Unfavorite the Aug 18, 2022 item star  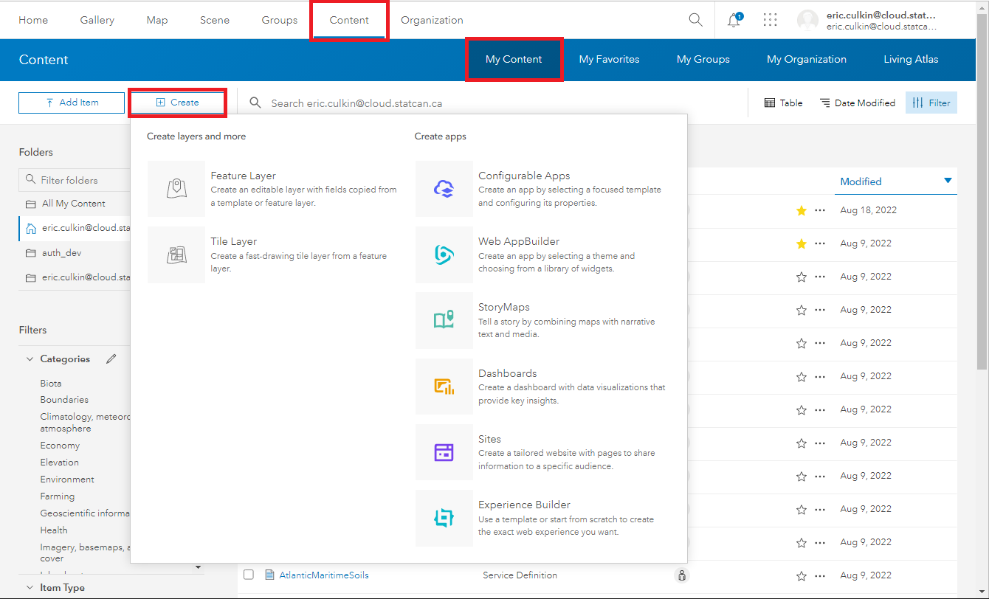coord(802,210)
